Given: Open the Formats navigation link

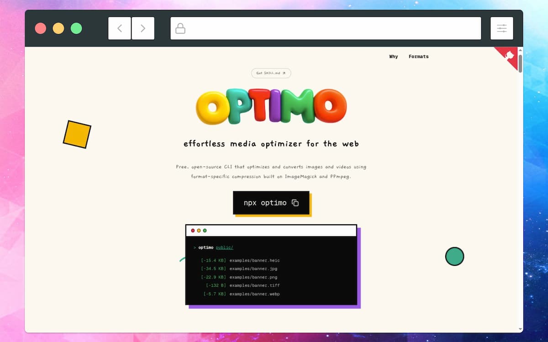Looking at the screenshot, I should click(419, 57).
